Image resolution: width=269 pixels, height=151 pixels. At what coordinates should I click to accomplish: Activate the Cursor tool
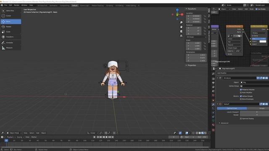(11, 16)
